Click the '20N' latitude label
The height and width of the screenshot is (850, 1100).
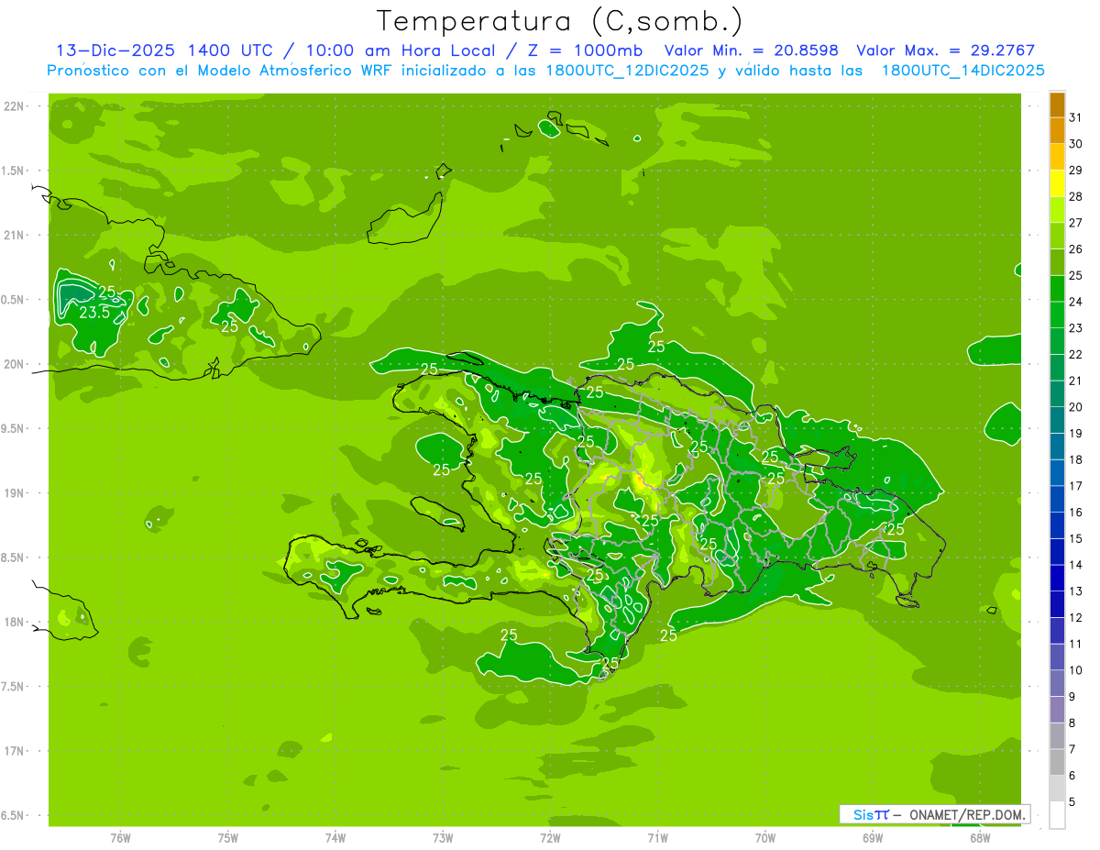click(14, 364)
